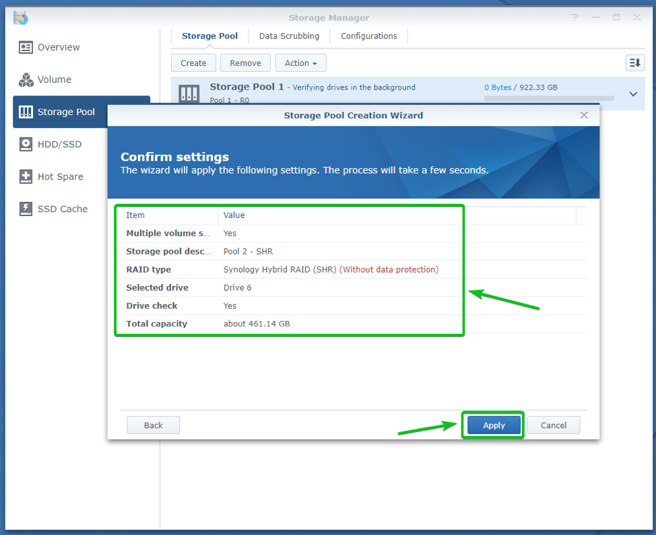656x535 pixels.
Task: Click the Storage Pool sidebar icon
Action: [26, 112]
